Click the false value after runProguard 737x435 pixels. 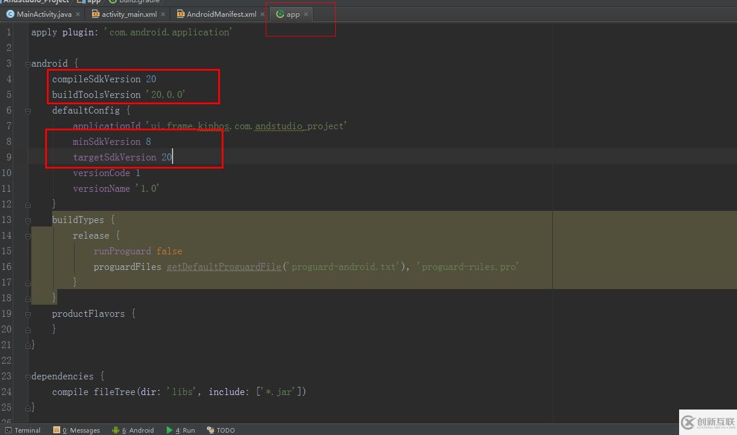pos(169,251)
